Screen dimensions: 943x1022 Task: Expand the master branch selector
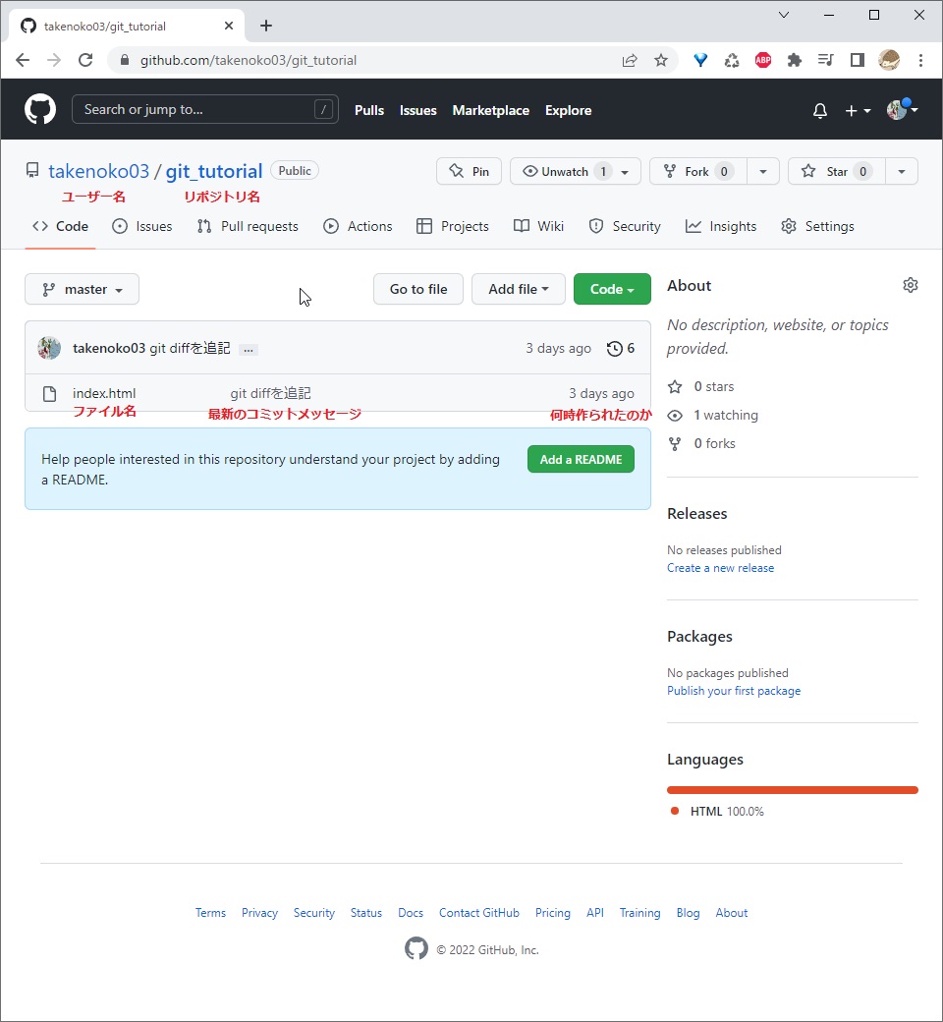point(83,289)
